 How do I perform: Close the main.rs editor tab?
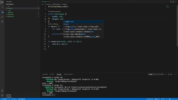(50, 2)
